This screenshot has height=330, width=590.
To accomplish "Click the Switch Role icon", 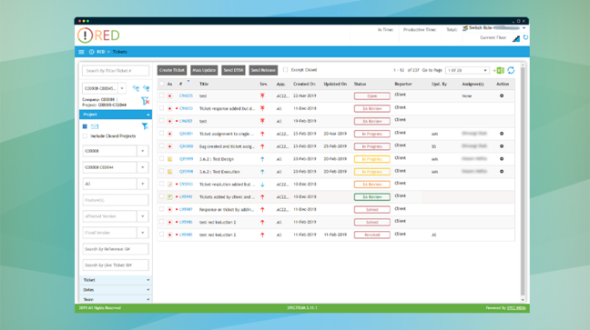I will (x=465, y=28).
